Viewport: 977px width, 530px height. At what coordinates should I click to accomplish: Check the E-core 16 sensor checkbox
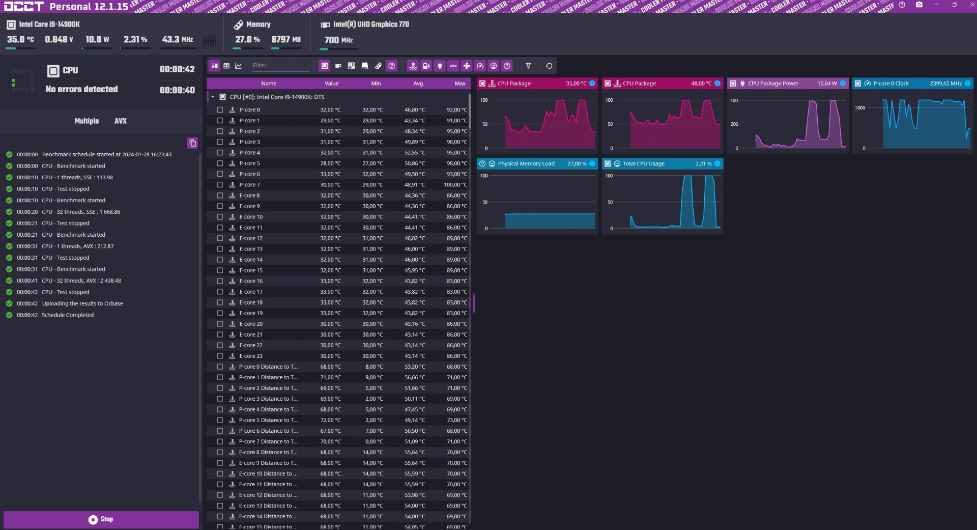pos(220,281)
